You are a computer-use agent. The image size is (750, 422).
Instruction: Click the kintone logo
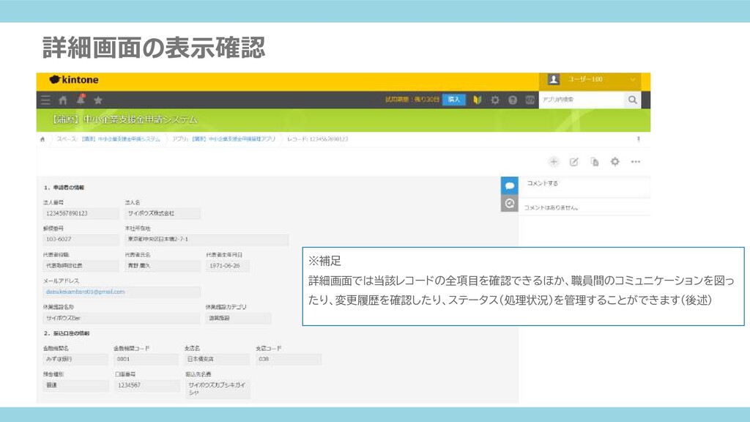(x=74, y=80)
